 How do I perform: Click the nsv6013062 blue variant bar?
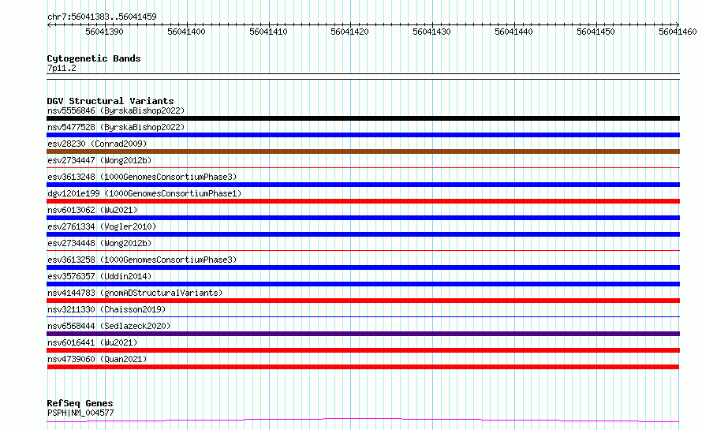pyautogui.click(x=363, y=218)
